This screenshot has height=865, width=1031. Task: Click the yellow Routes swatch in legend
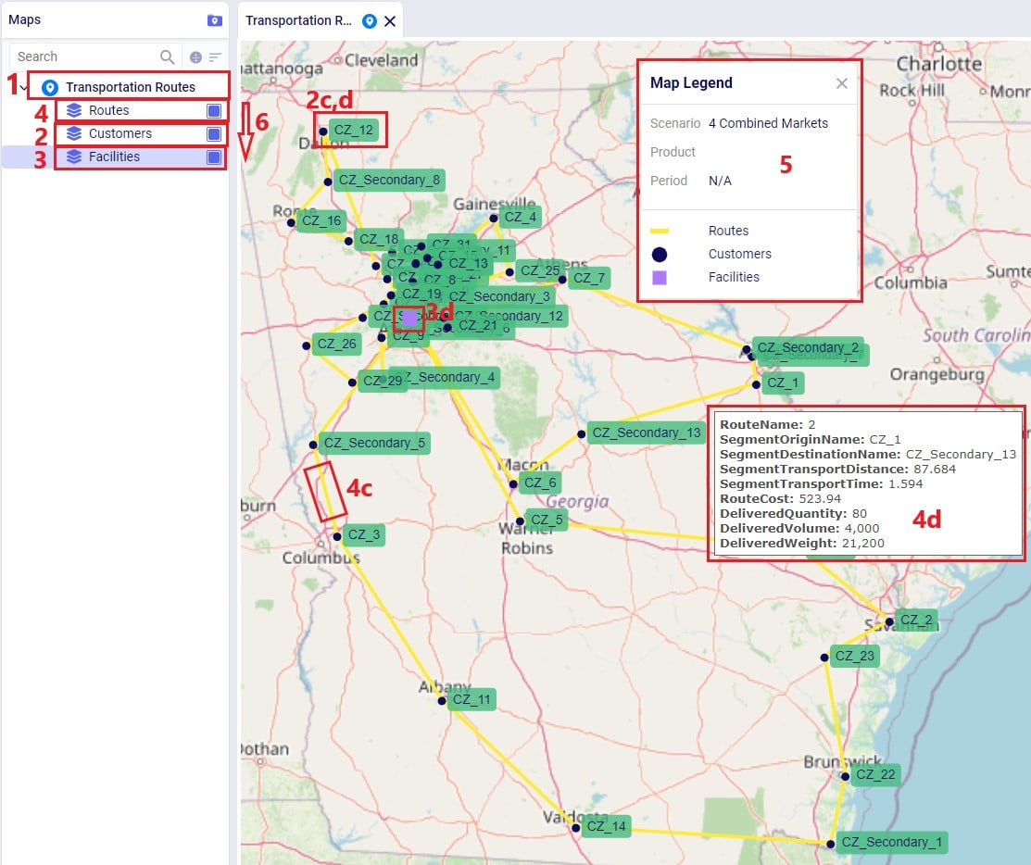[659, 231]
